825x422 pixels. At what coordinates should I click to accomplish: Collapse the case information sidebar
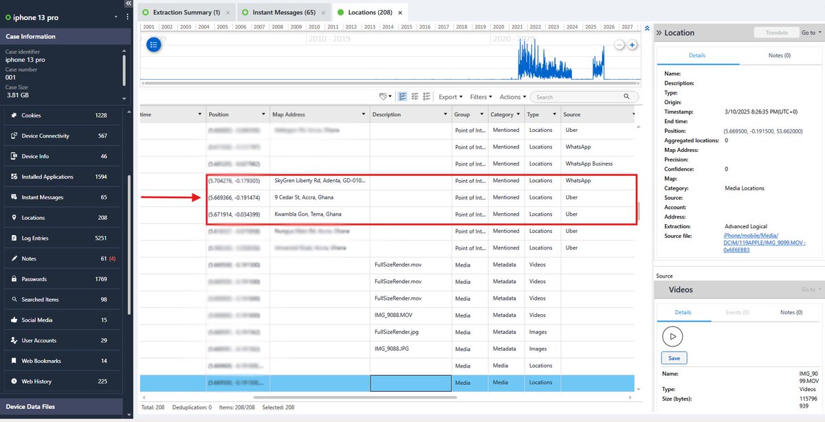(128, 3)
